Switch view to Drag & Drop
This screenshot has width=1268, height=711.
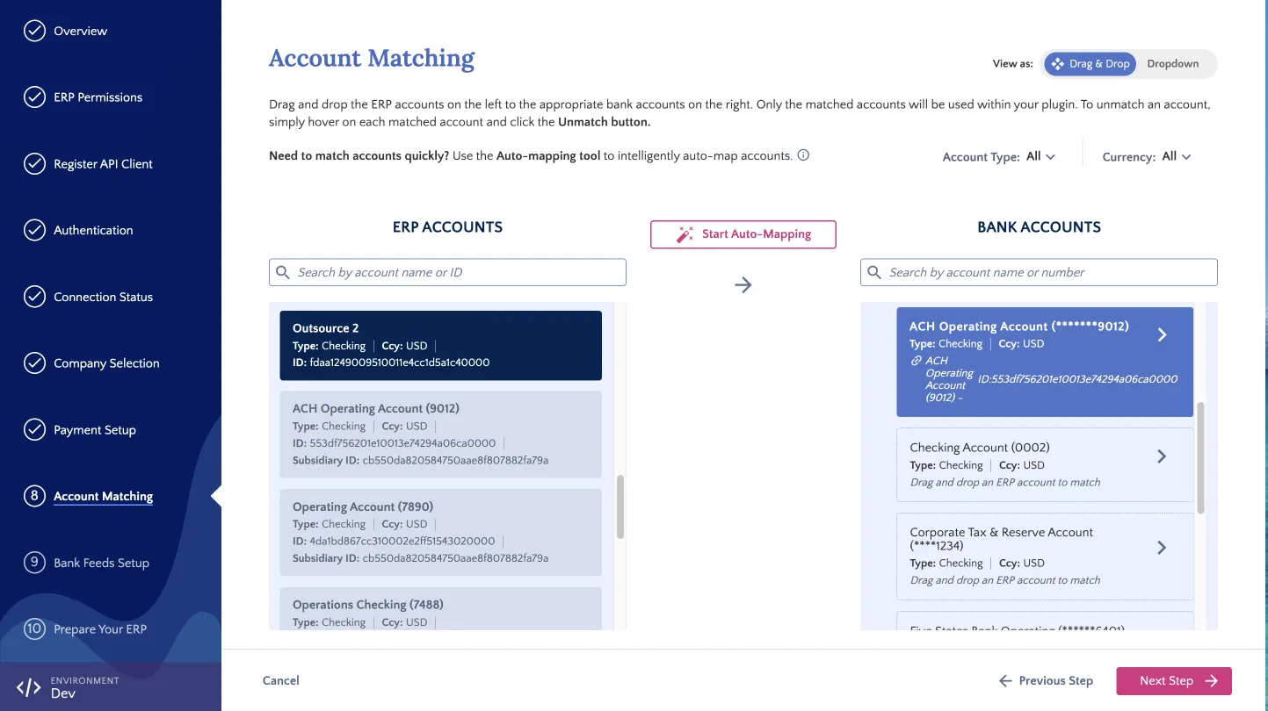pyautogui.click(x=1090, y=64)
